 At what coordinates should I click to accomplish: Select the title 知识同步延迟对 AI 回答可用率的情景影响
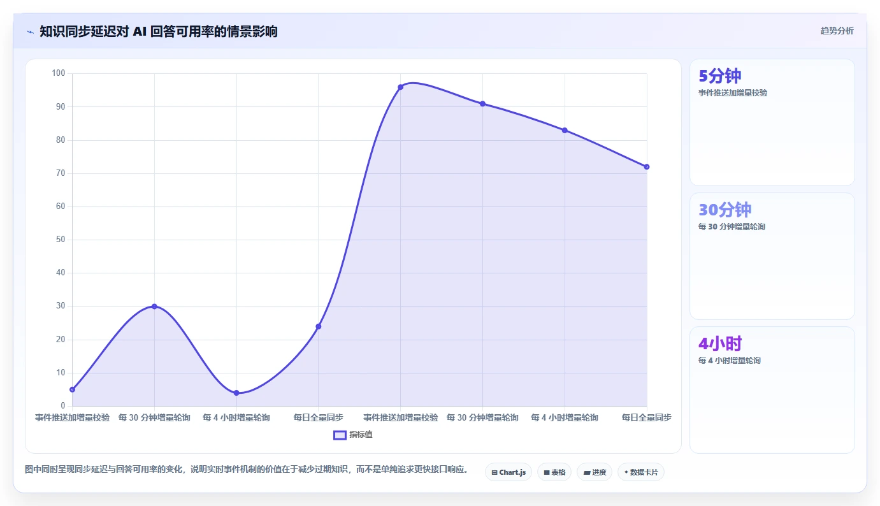159,32
